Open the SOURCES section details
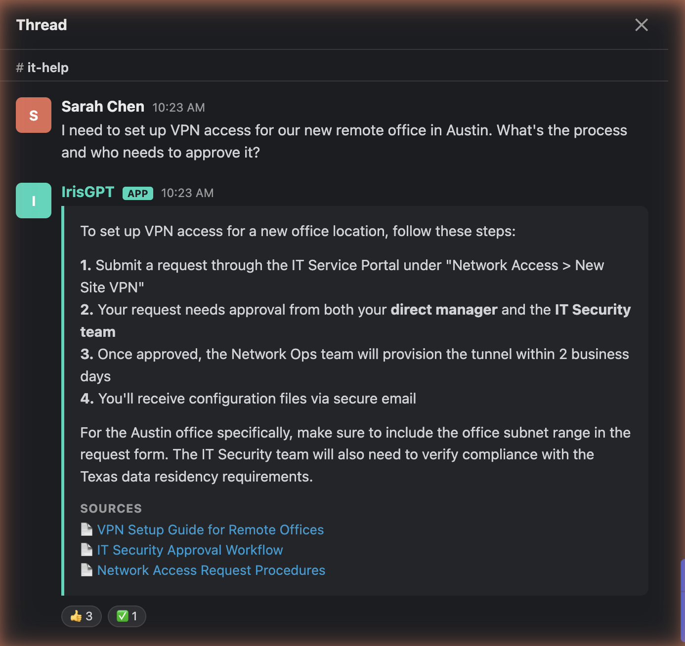 tap(111, 508)
